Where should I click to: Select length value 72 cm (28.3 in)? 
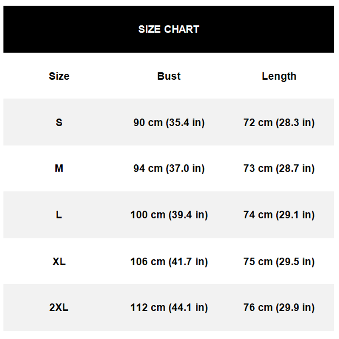(x=279, y=122)
